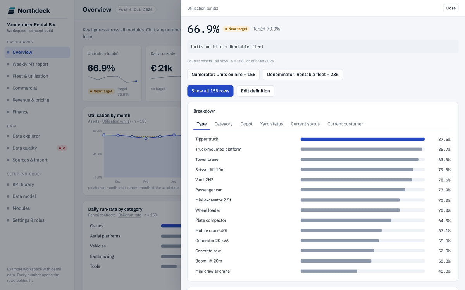Go to the KPI library

[37, 184]
